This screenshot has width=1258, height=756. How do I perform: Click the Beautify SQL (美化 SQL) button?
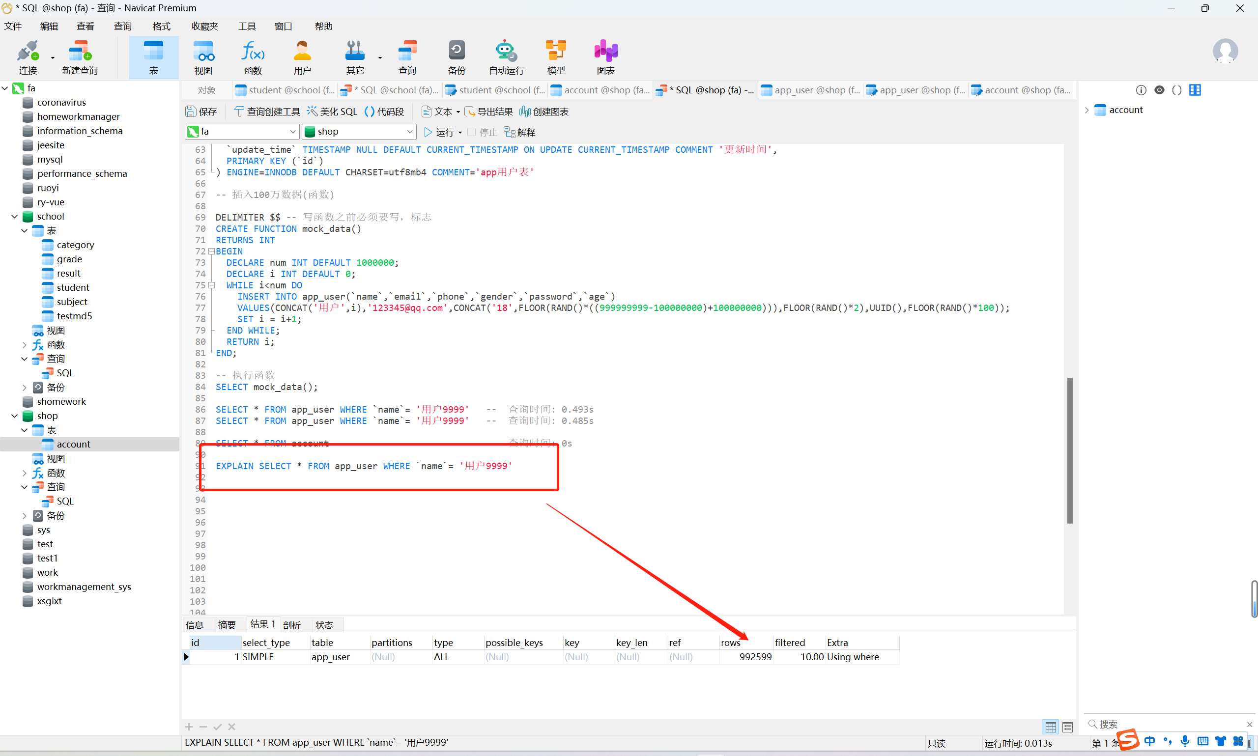click(x=332, y=112)
